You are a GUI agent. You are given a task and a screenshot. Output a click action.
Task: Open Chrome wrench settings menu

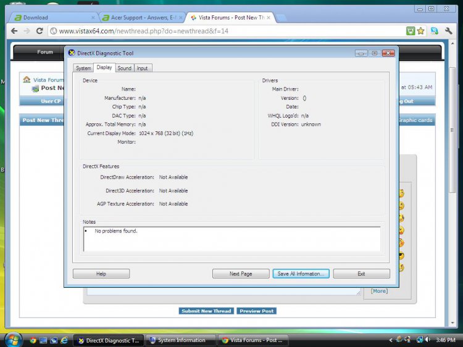(x=449, y=31)
